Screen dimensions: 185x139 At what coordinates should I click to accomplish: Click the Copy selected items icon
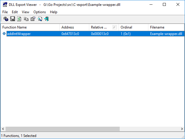26,19
